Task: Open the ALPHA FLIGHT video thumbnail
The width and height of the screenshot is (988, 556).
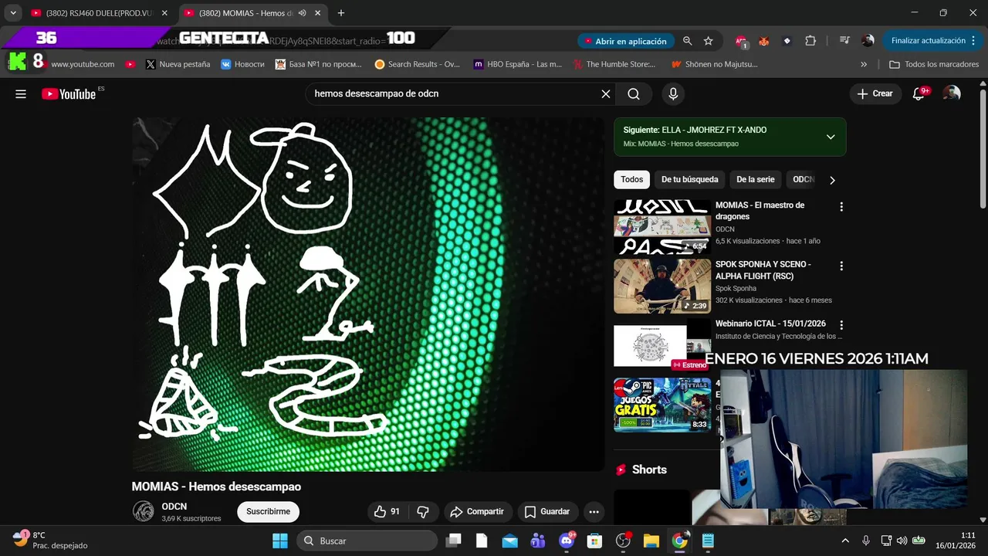Action: [662, 286]
